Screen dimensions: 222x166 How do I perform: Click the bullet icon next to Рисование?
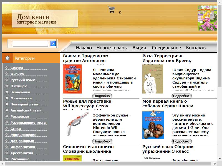[x=7, y=159]
